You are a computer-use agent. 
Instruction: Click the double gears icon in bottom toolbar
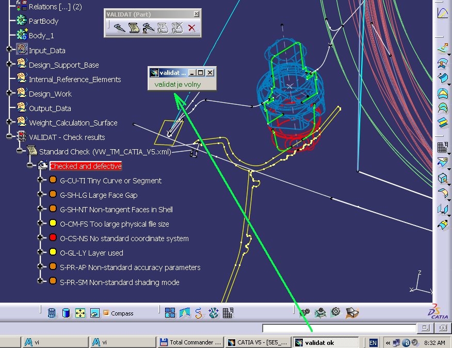tap(304, 312)
